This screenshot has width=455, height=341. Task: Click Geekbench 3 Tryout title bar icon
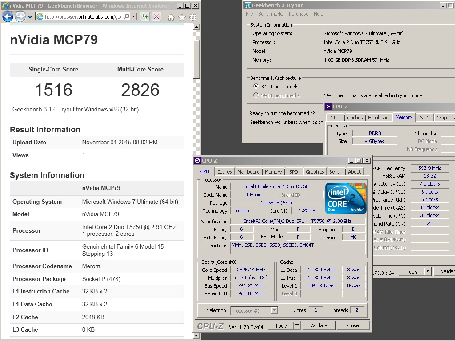(x=248, y=5)
